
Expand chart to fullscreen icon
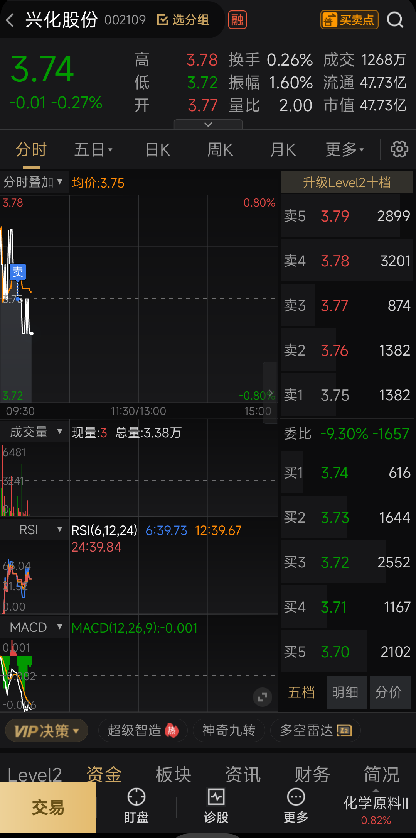(263, 697)
